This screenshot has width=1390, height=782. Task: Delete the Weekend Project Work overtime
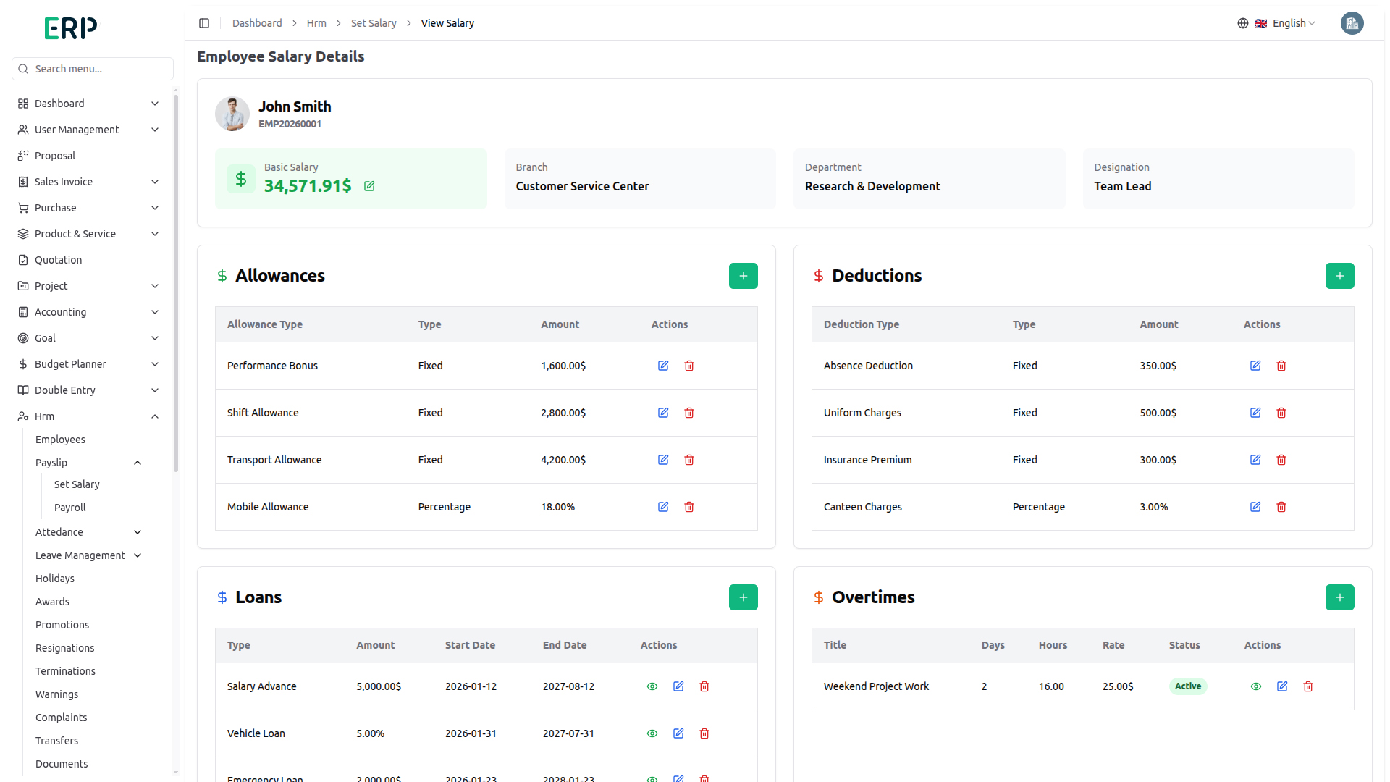tap(1308, 686)
